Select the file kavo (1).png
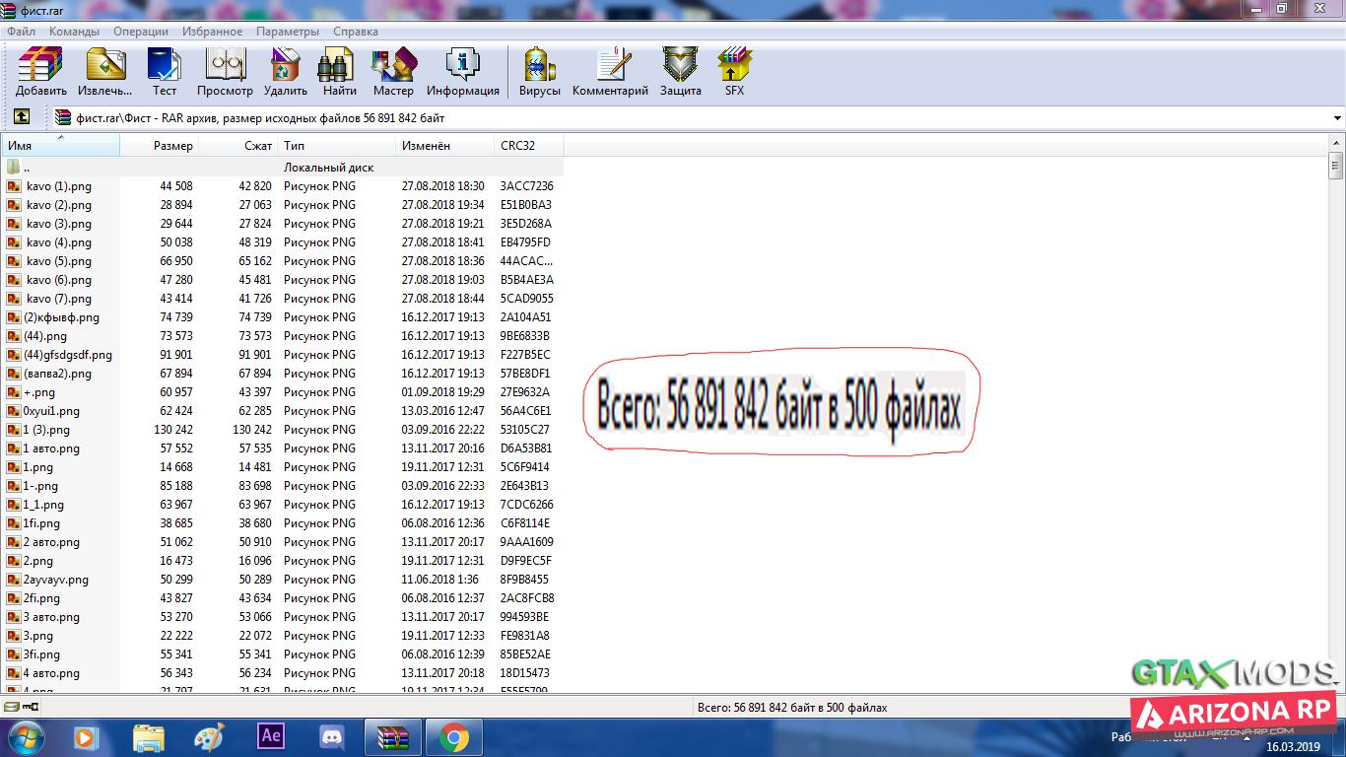This screenshot has height=757, width=1346. tap(59, 186)
